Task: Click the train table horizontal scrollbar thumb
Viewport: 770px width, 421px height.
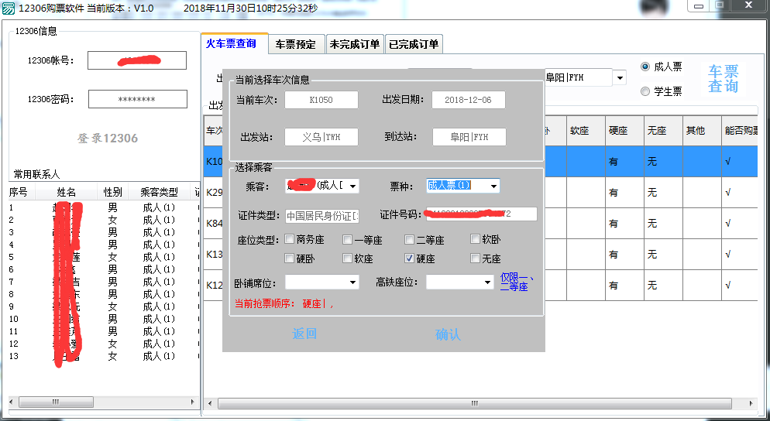Action: pyautogui.click(x=474, y=403)
